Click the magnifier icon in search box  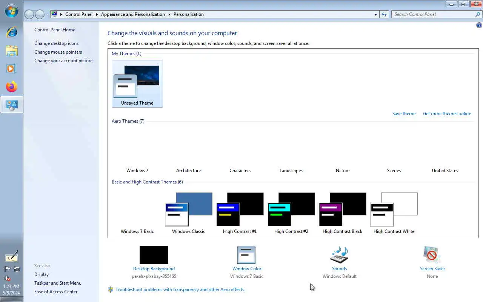coord(478,14)
